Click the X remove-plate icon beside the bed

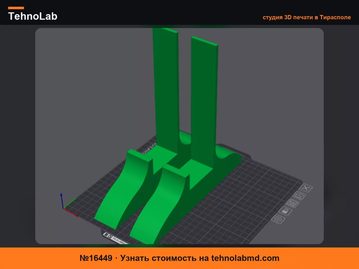pyautogui.click(x=306, y=188)
